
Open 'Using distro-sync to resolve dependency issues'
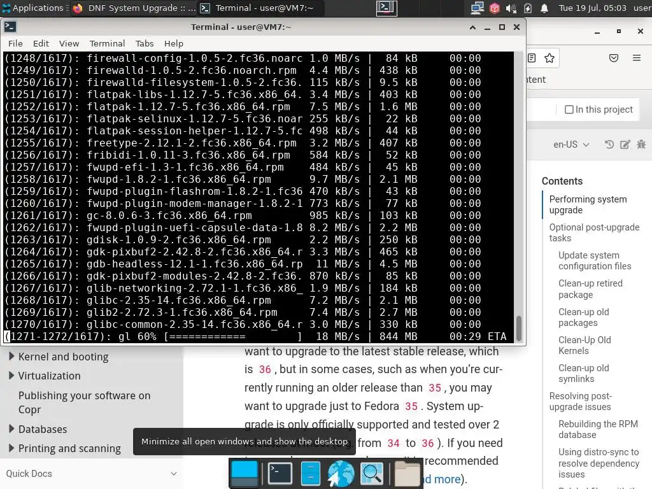point(599,464)
